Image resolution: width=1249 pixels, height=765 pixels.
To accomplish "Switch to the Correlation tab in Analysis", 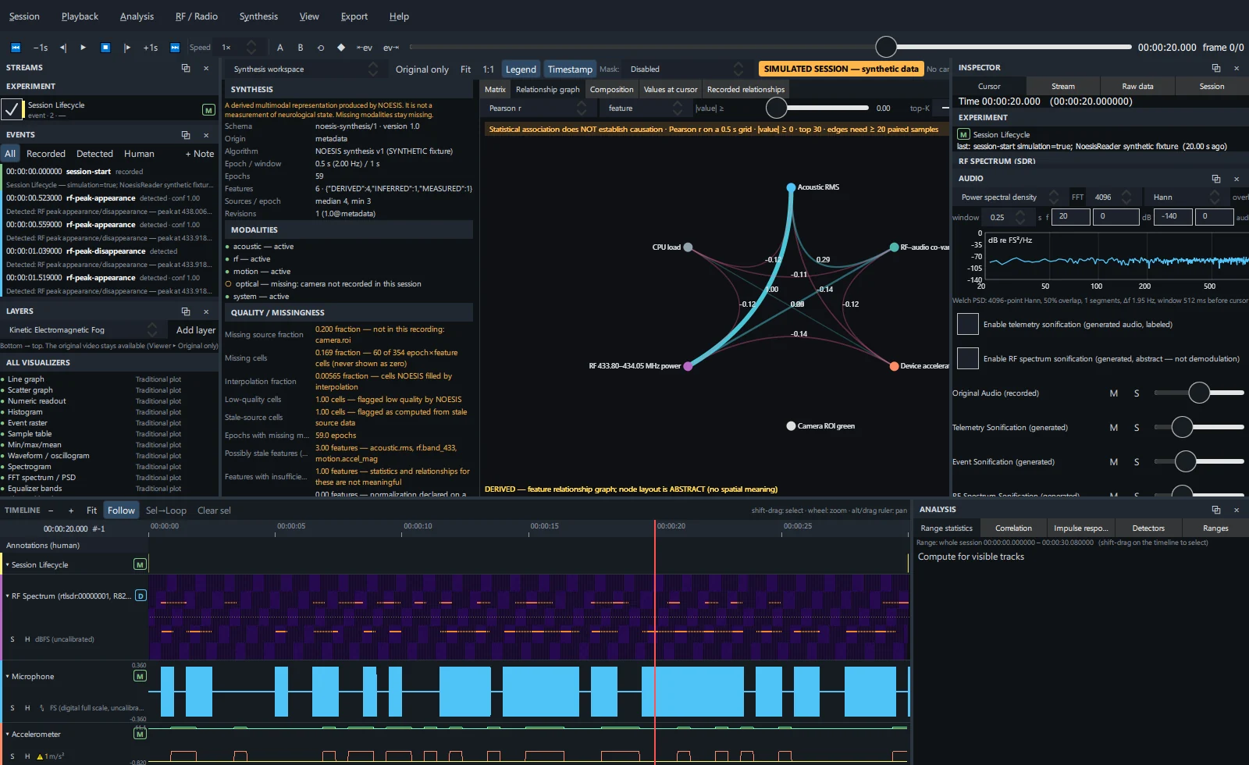I will (1013, 528).
